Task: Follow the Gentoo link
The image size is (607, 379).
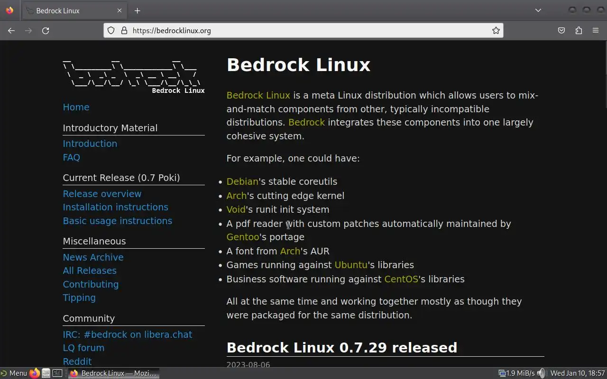Action: (243, 237)
